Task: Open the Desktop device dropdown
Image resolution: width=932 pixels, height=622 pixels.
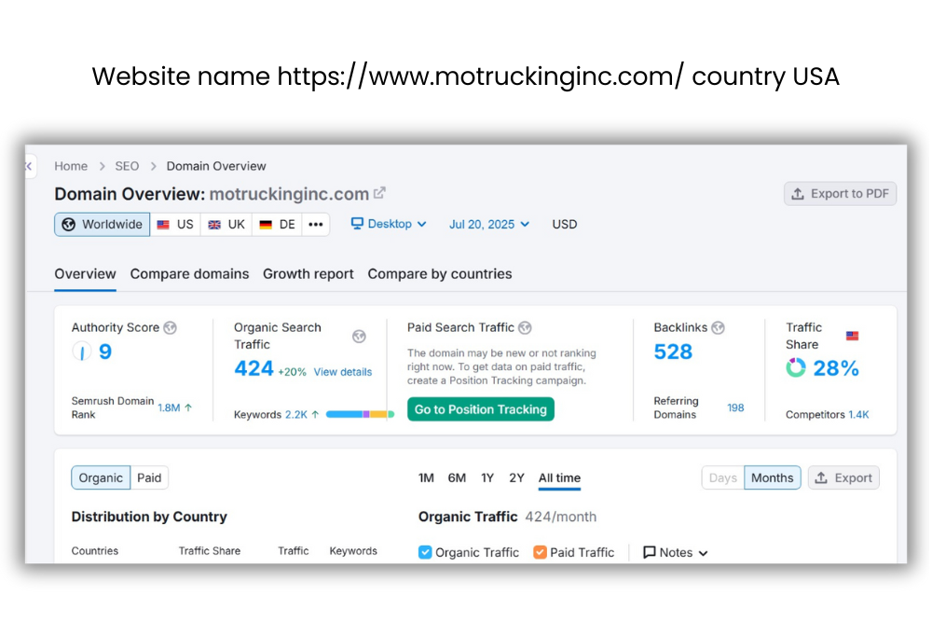Action: tap(389, 224)
